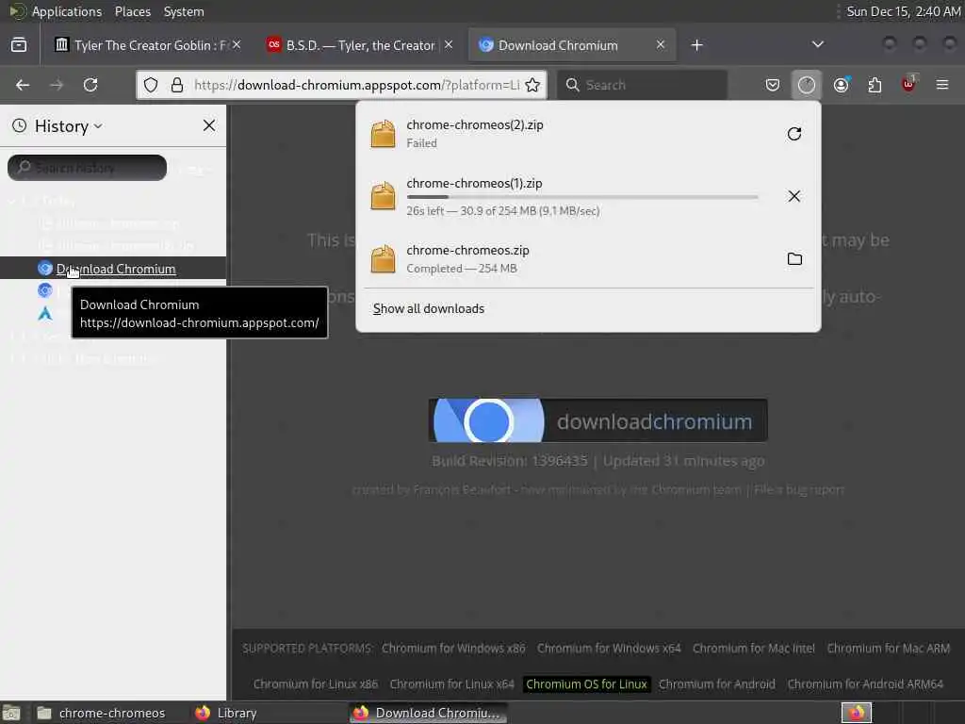965x724 pixels.
Task: Open the System menu
Action: click(x=184, y=11)
